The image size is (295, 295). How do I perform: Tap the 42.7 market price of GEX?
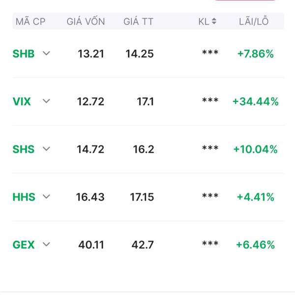tap(143, 245)
